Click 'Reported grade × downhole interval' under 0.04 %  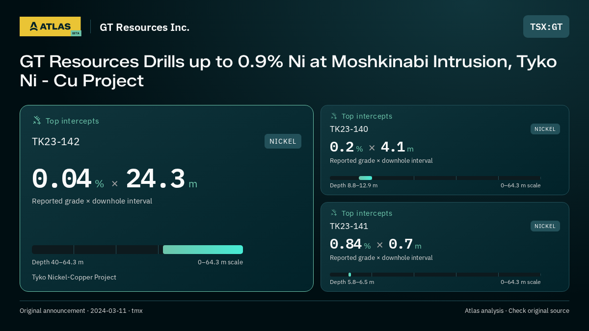[x=92, y=201]
